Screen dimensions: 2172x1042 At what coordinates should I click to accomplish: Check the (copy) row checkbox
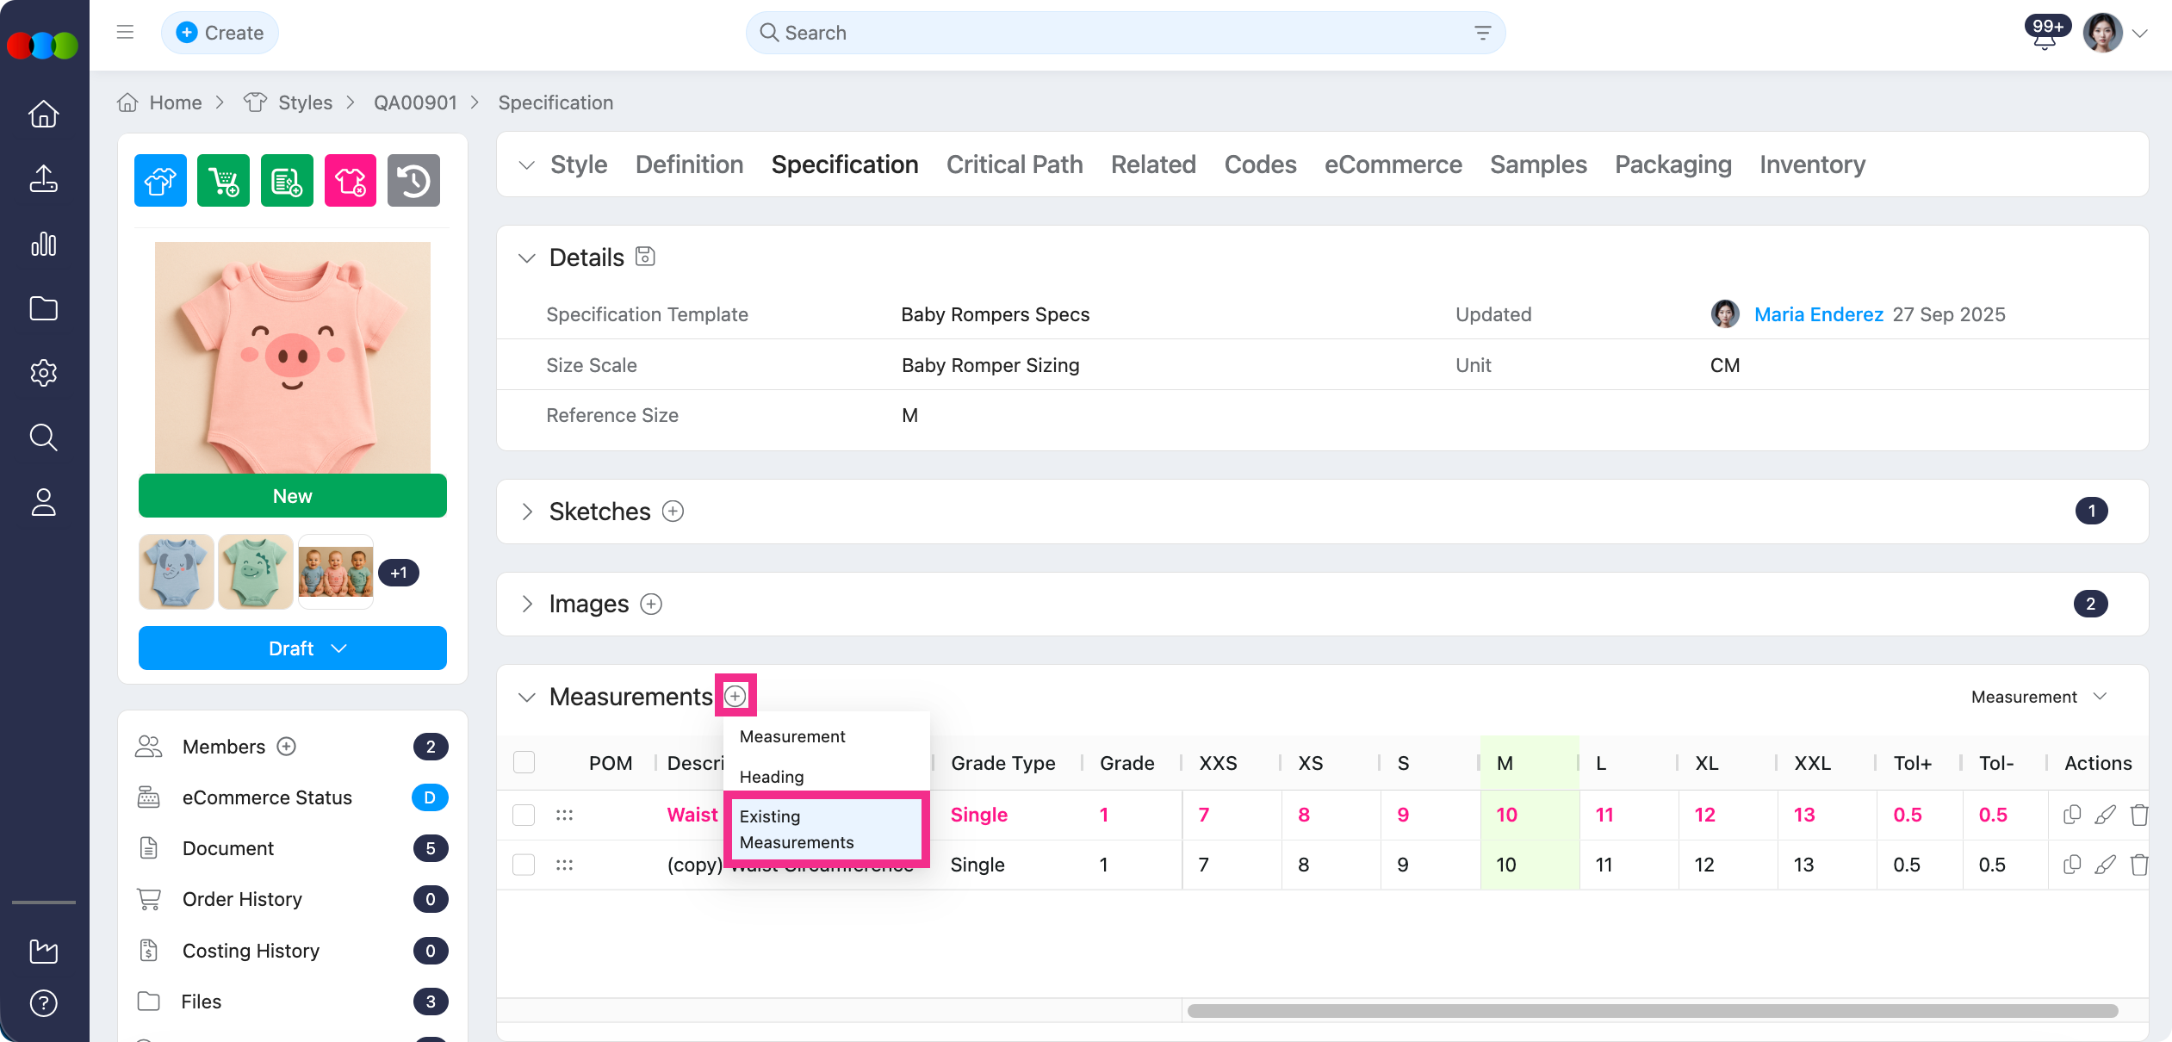(524, 865)
